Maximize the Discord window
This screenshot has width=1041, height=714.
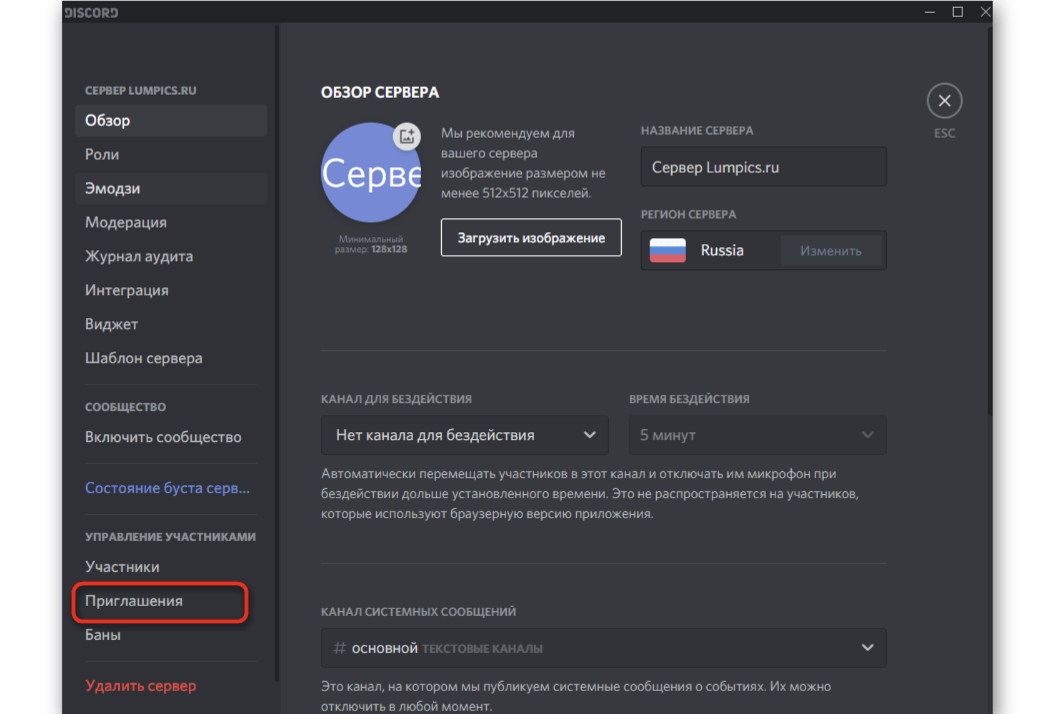pos(957,12)
